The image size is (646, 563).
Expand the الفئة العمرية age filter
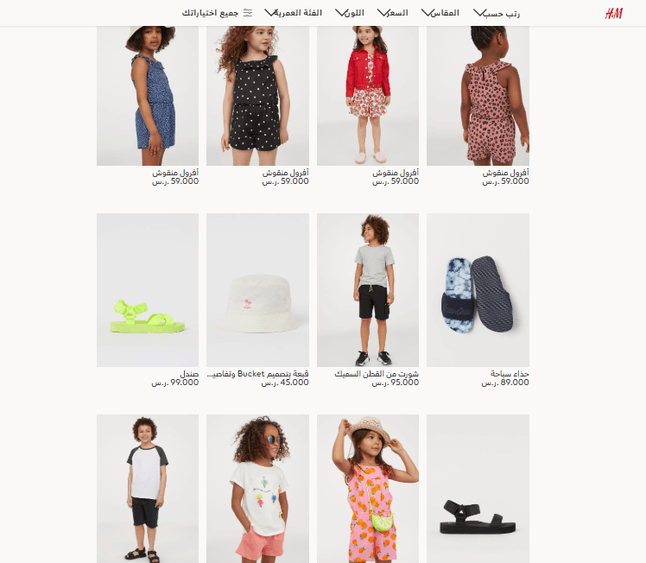point(293,13)
